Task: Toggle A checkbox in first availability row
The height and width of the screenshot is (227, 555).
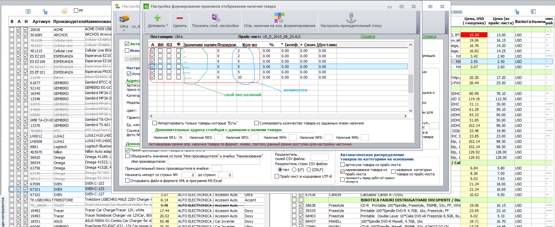Action: click(152, 51)
